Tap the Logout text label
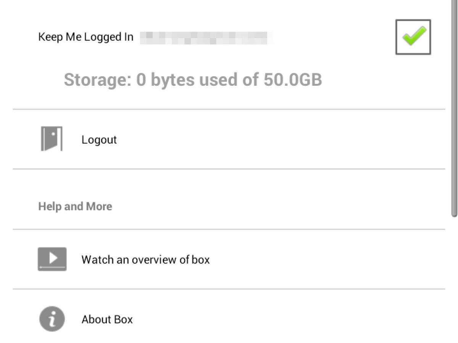This screenshot has width=458, height=343. click(99, 139)
